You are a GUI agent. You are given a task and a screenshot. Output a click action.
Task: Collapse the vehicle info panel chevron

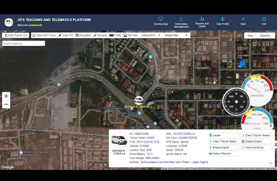pyautogui.click(x=271, y=163)
